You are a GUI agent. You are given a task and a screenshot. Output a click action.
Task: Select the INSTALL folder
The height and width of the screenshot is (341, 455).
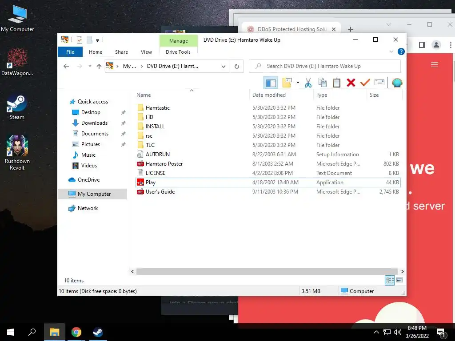(155, 127)
